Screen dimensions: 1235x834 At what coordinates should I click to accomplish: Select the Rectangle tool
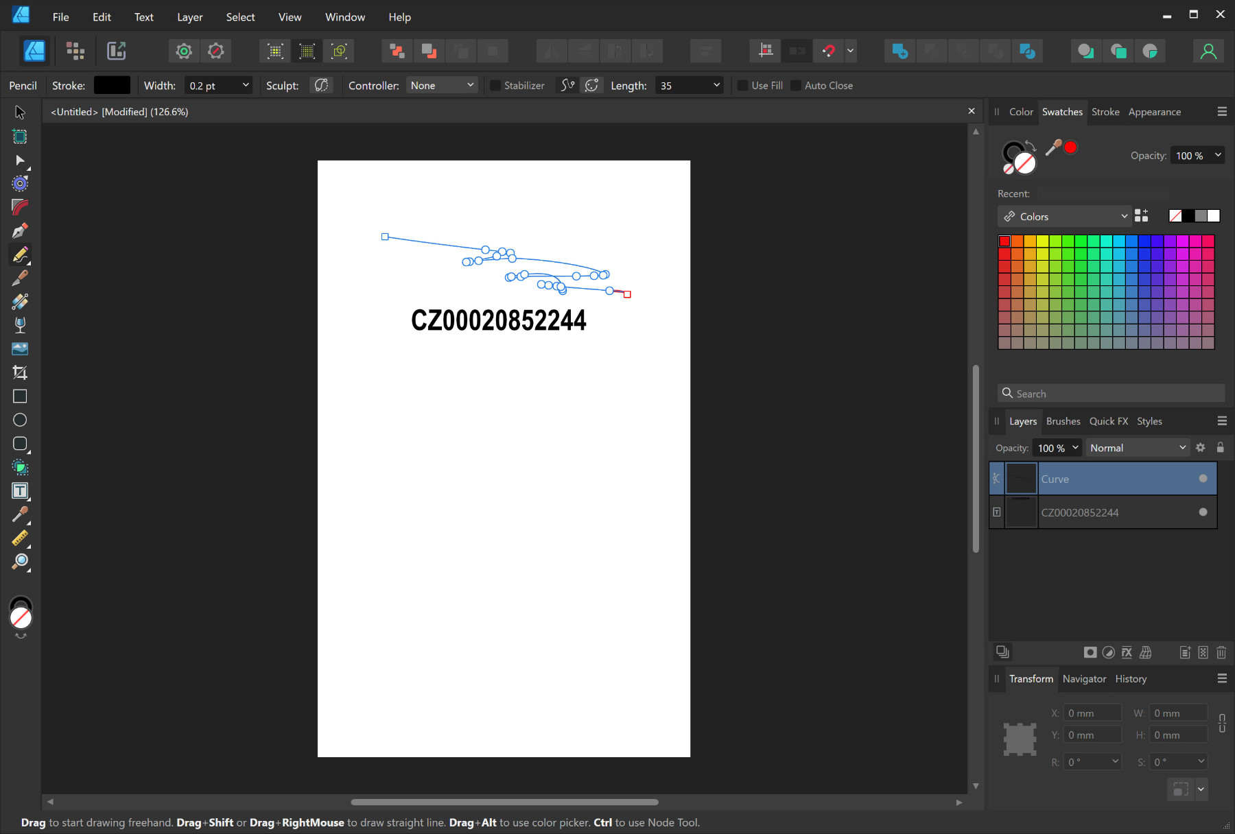tap(20, 396)
